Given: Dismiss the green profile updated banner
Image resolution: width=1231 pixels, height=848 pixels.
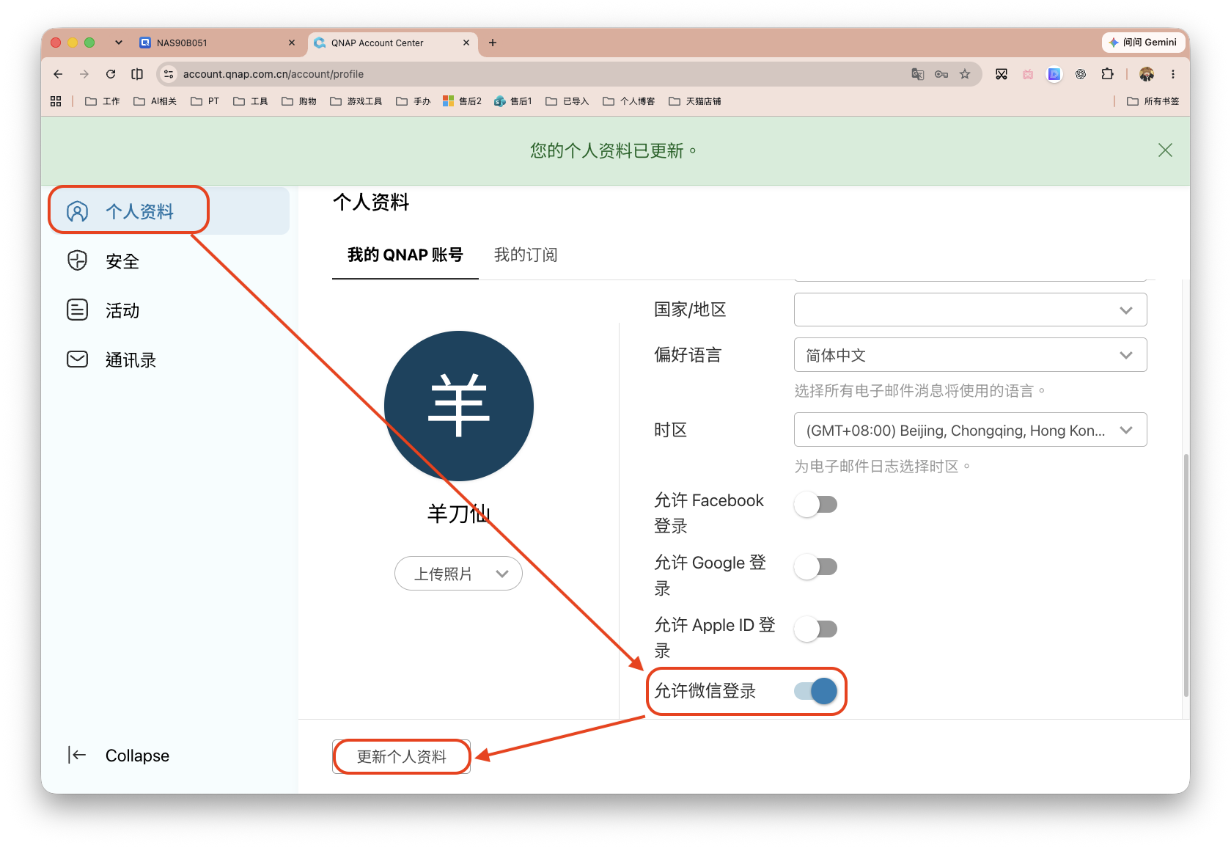Looking at the screenshot, I should point(1165,150).
